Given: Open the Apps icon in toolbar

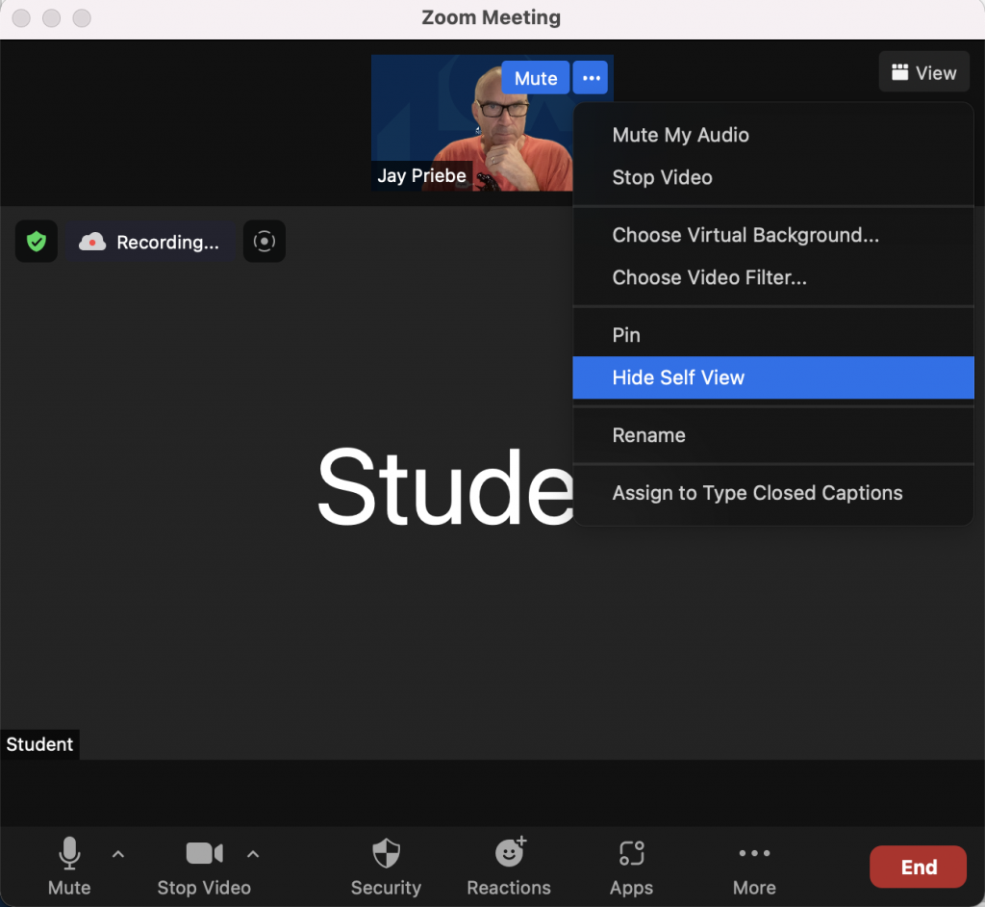Looking at the screenshot, I should click(631, 854).
